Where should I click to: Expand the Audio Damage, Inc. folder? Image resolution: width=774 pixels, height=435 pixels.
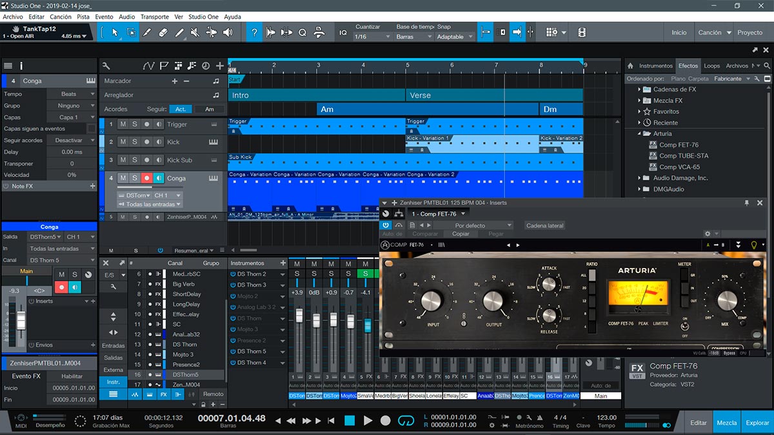click(640, 178)
